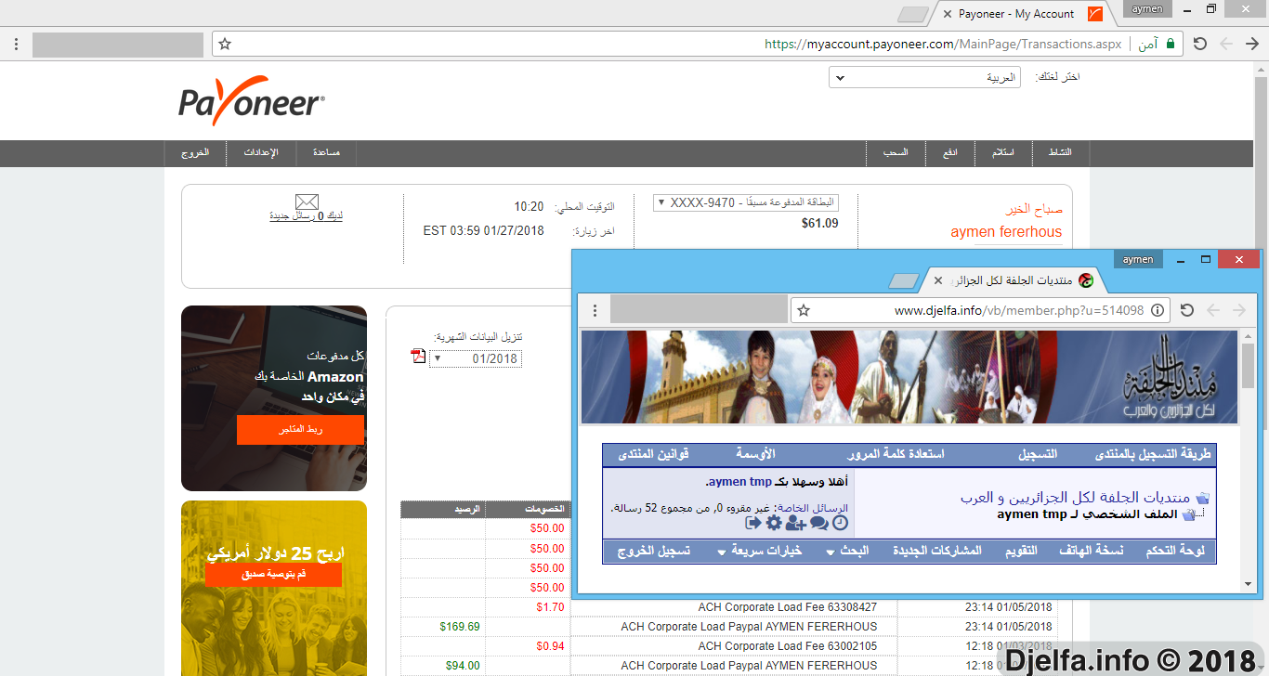
Task: Open the aymen profile button in forum window
Action: point(1138,259)
